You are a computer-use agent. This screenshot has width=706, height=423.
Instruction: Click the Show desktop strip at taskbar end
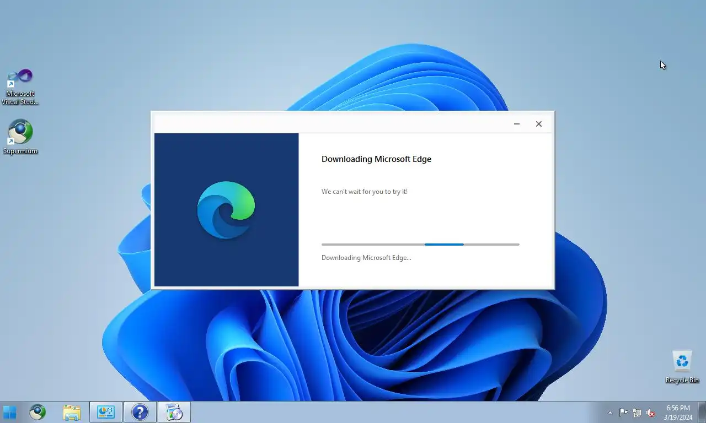[x=702, y=412]
